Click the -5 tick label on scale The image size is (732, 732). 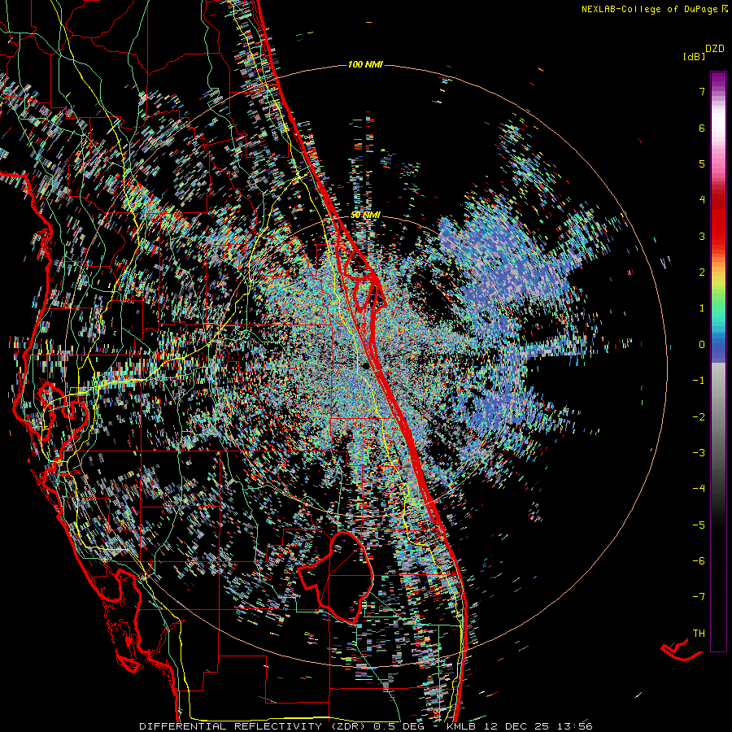pyautogui.click(x=699, y=525)
